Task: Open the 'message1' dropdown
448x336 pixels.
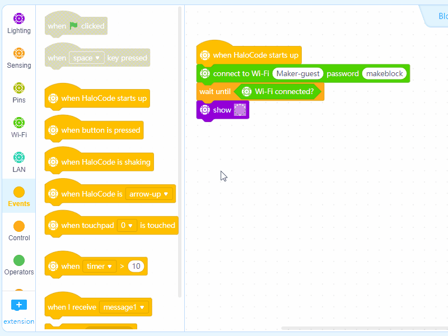Action: pyautogui.click(x=124, y=307)
